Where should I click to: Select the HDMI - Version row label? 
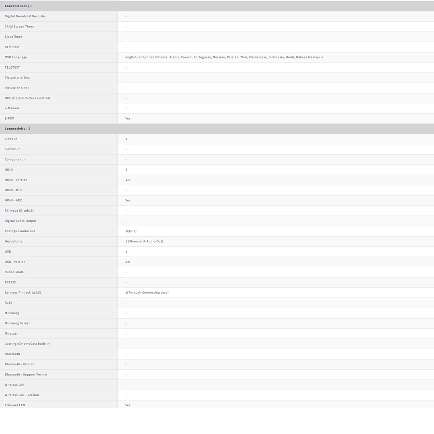pos(16,180)
